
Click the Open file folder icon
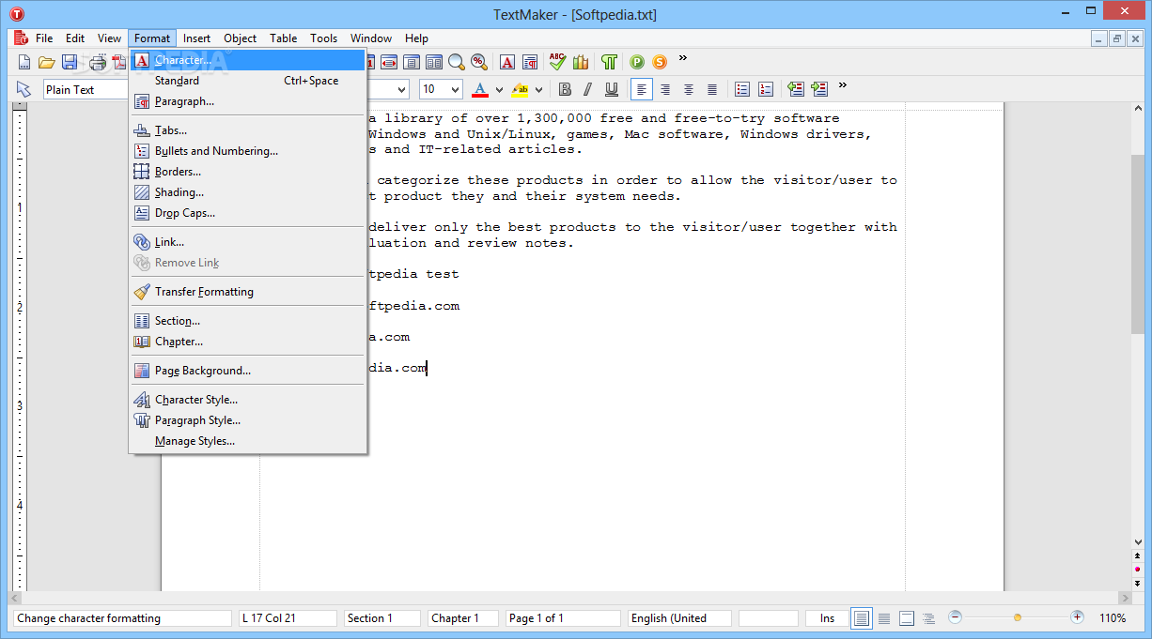[x=47, y=62]
